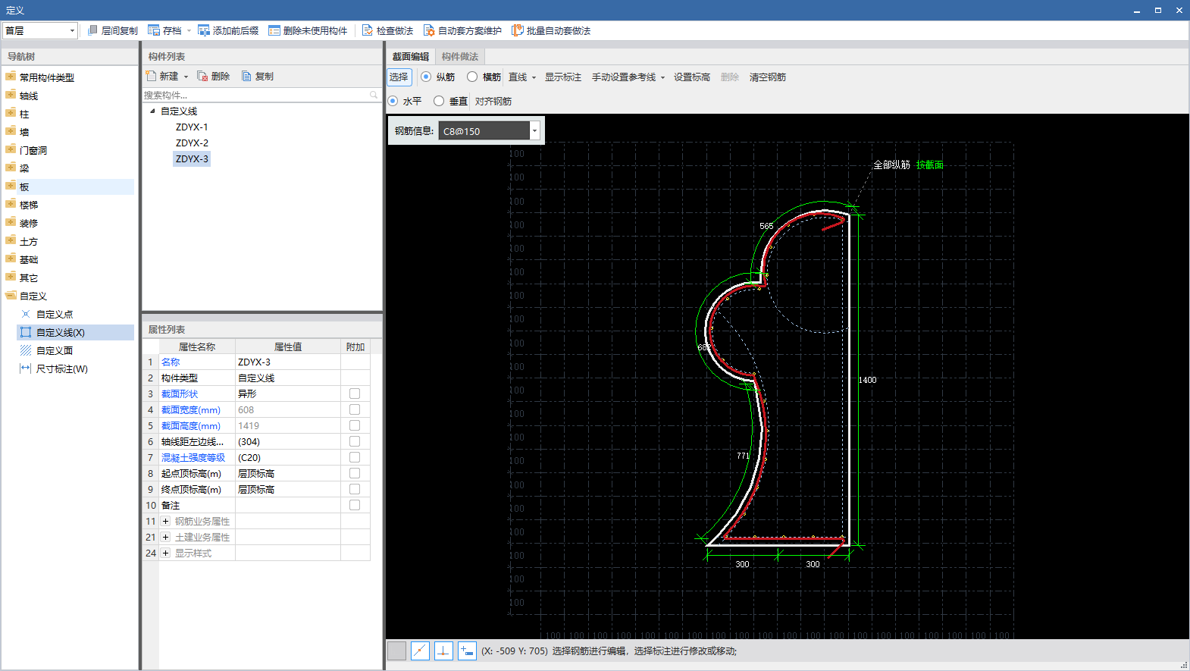1190x671 pixels.
Task: Check the 截面宽度(mm) 附加 checkbox
Action: tap(355, 409)
